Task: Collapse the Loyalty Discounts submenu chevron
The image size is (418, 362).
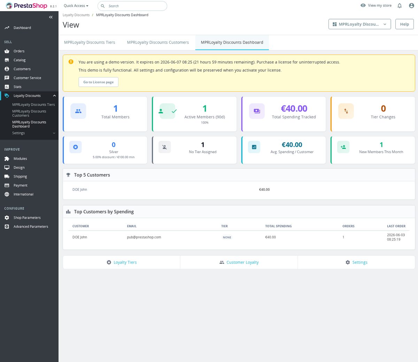Action: point(54,96)
